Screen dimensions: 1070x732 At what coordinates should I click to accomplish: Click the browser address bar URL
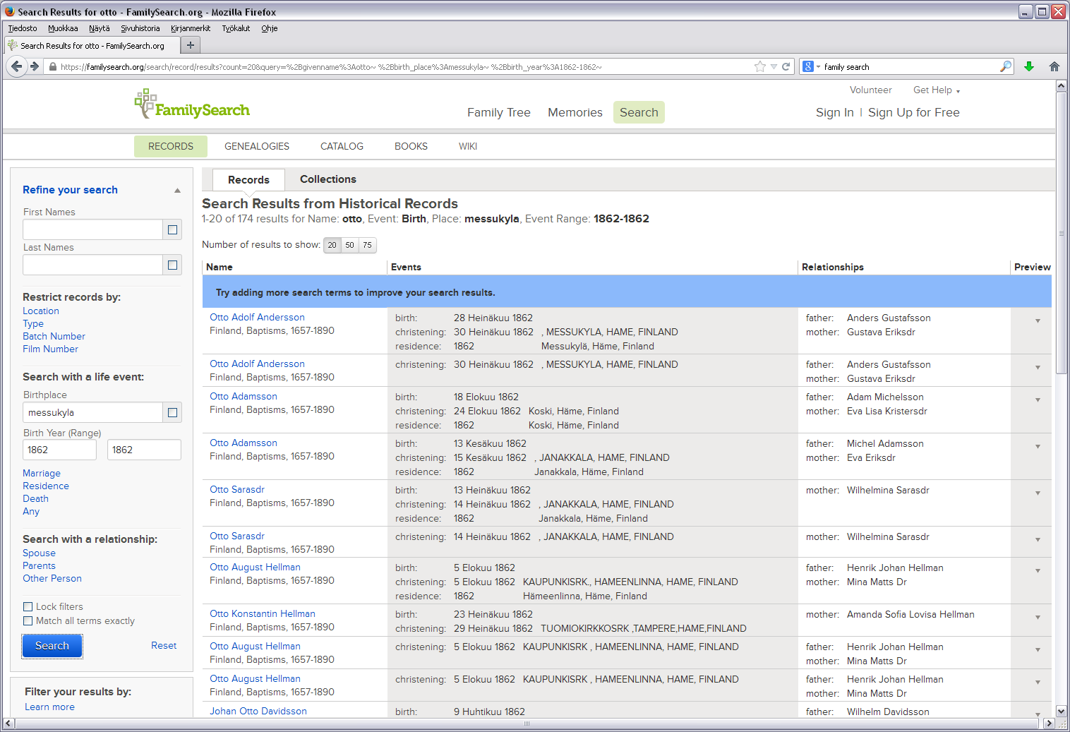[x=331, y=67]
